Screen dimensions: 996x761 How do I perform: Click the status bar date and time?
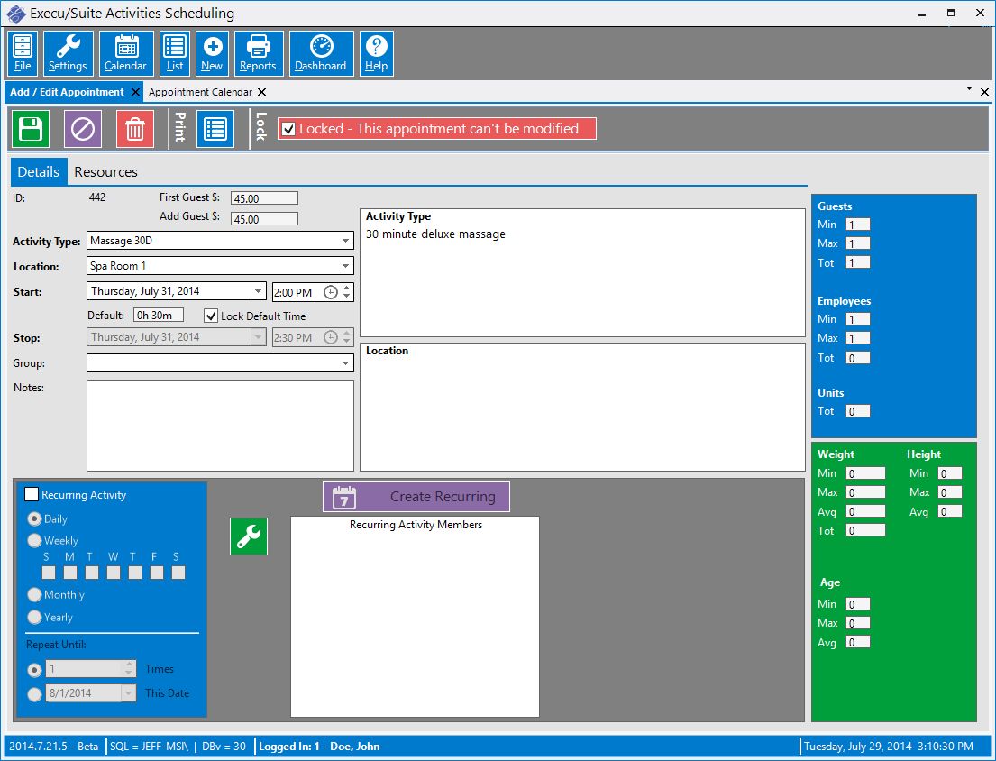coord(888,747)
